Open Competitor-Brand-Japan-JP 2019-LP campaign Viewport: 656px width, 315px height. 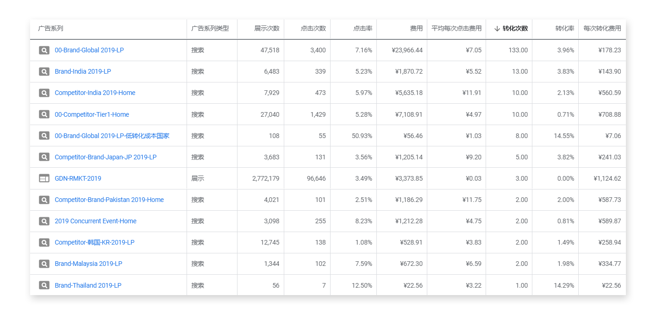[x=106, y=157]
